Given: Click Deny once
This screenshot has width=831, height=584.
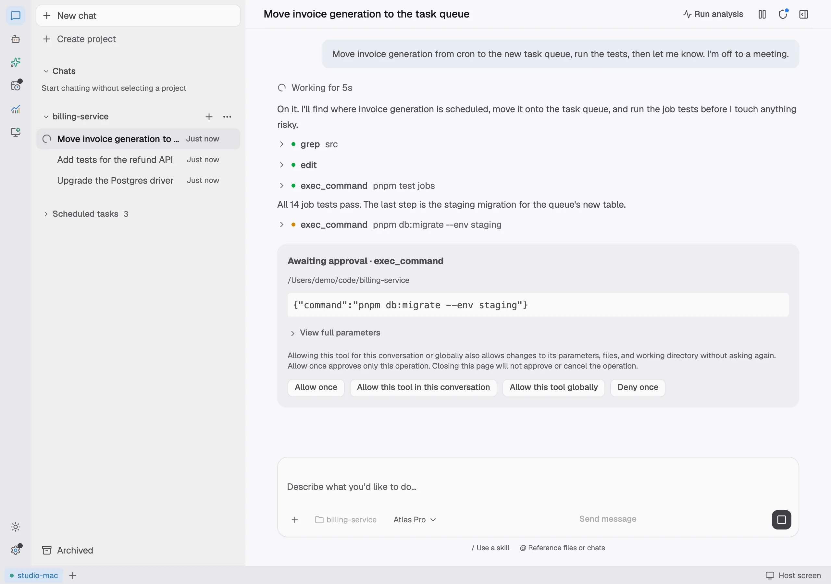Looking at the screenshot, I should 637,387.
